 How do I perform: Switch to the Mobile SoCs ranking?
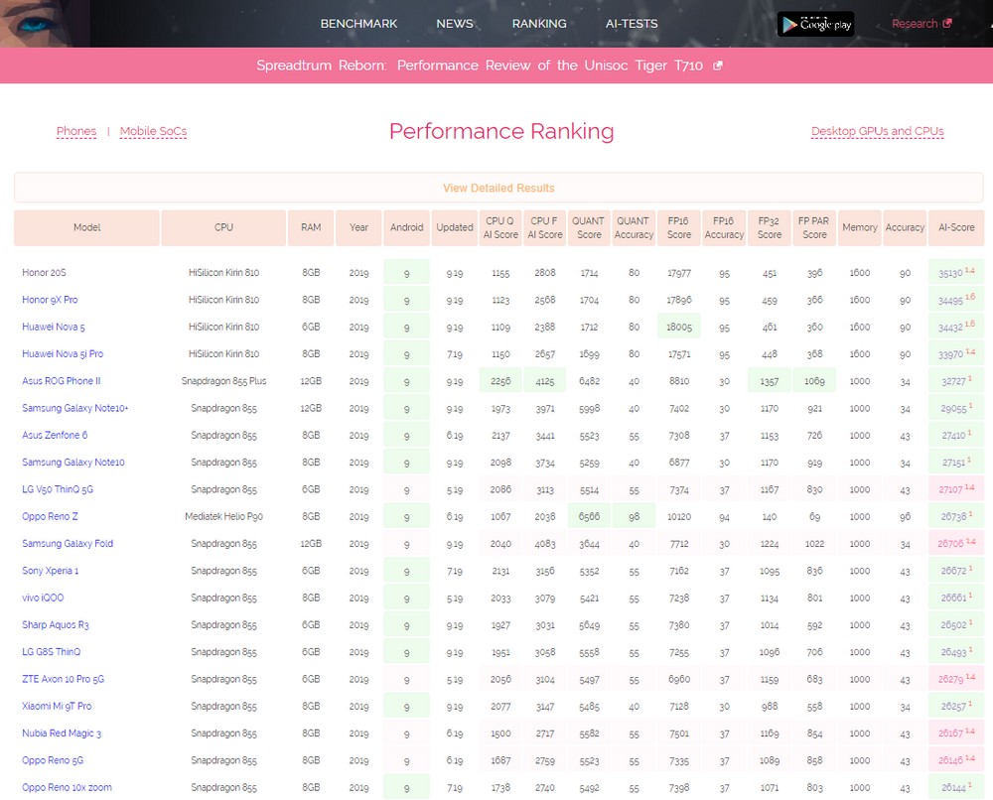[153, 131]
